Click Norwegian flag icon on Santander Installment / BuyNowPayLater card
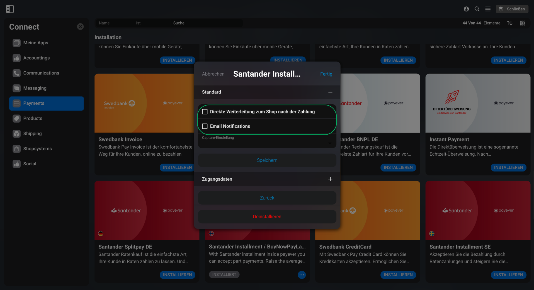534x290 pixels. (x=211, y=233)
